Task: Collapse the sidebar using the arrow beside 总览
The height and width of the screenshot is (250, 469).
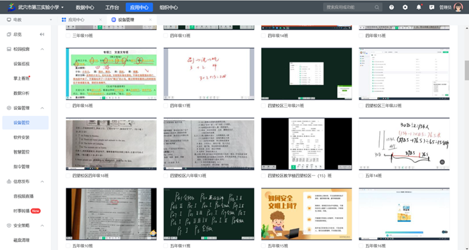Action: pyautogui.click(x=42, y=34)
